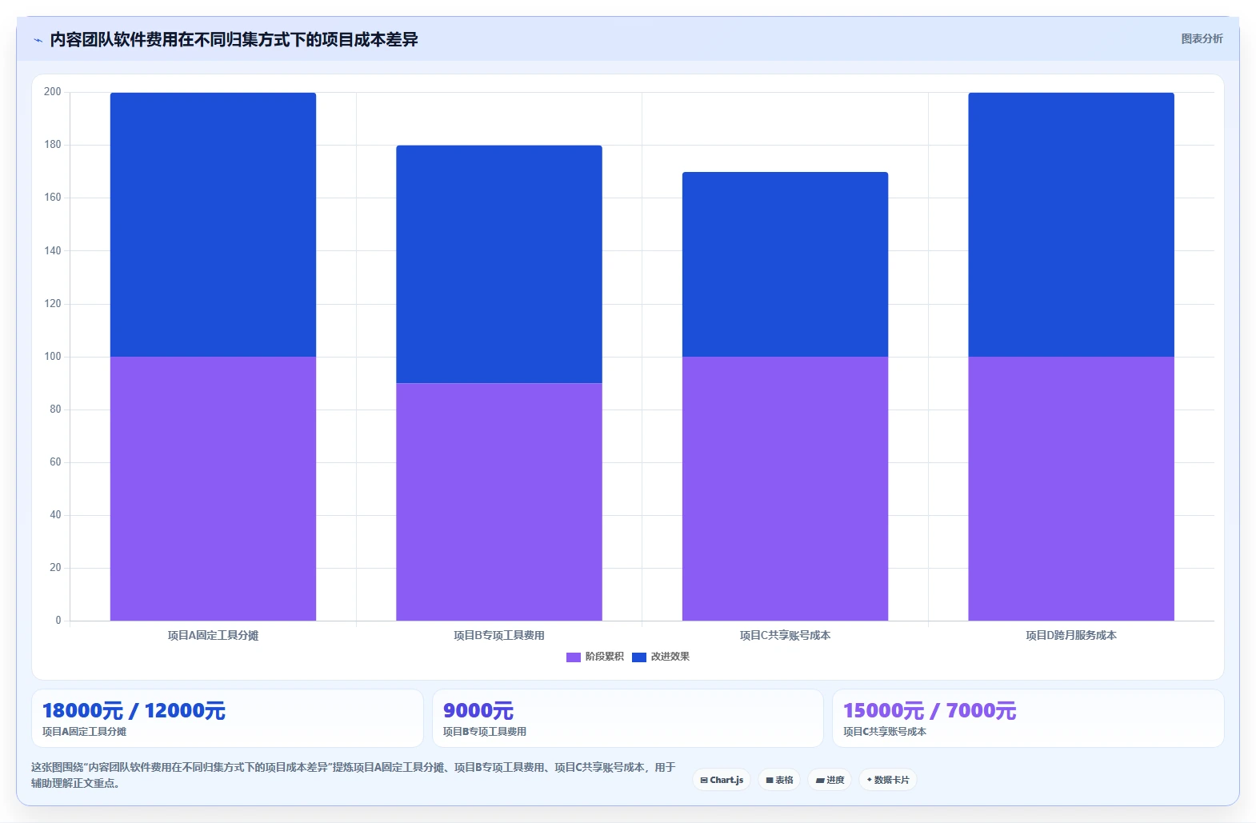This screenshot has height=823, width=1256.
Task: Click the chart title 内容团队软件费用在不同归集方式下的项目成本差异
Action: click(234, 39)
